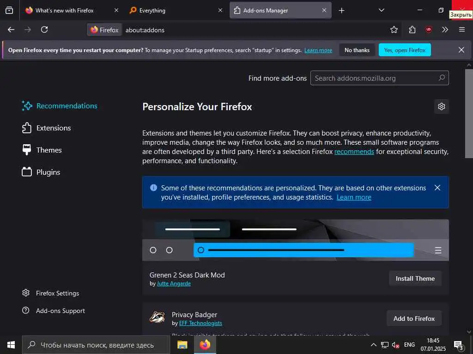473x354 pixels.
Task: Go back using the back arrow
Action: (11, 29)
